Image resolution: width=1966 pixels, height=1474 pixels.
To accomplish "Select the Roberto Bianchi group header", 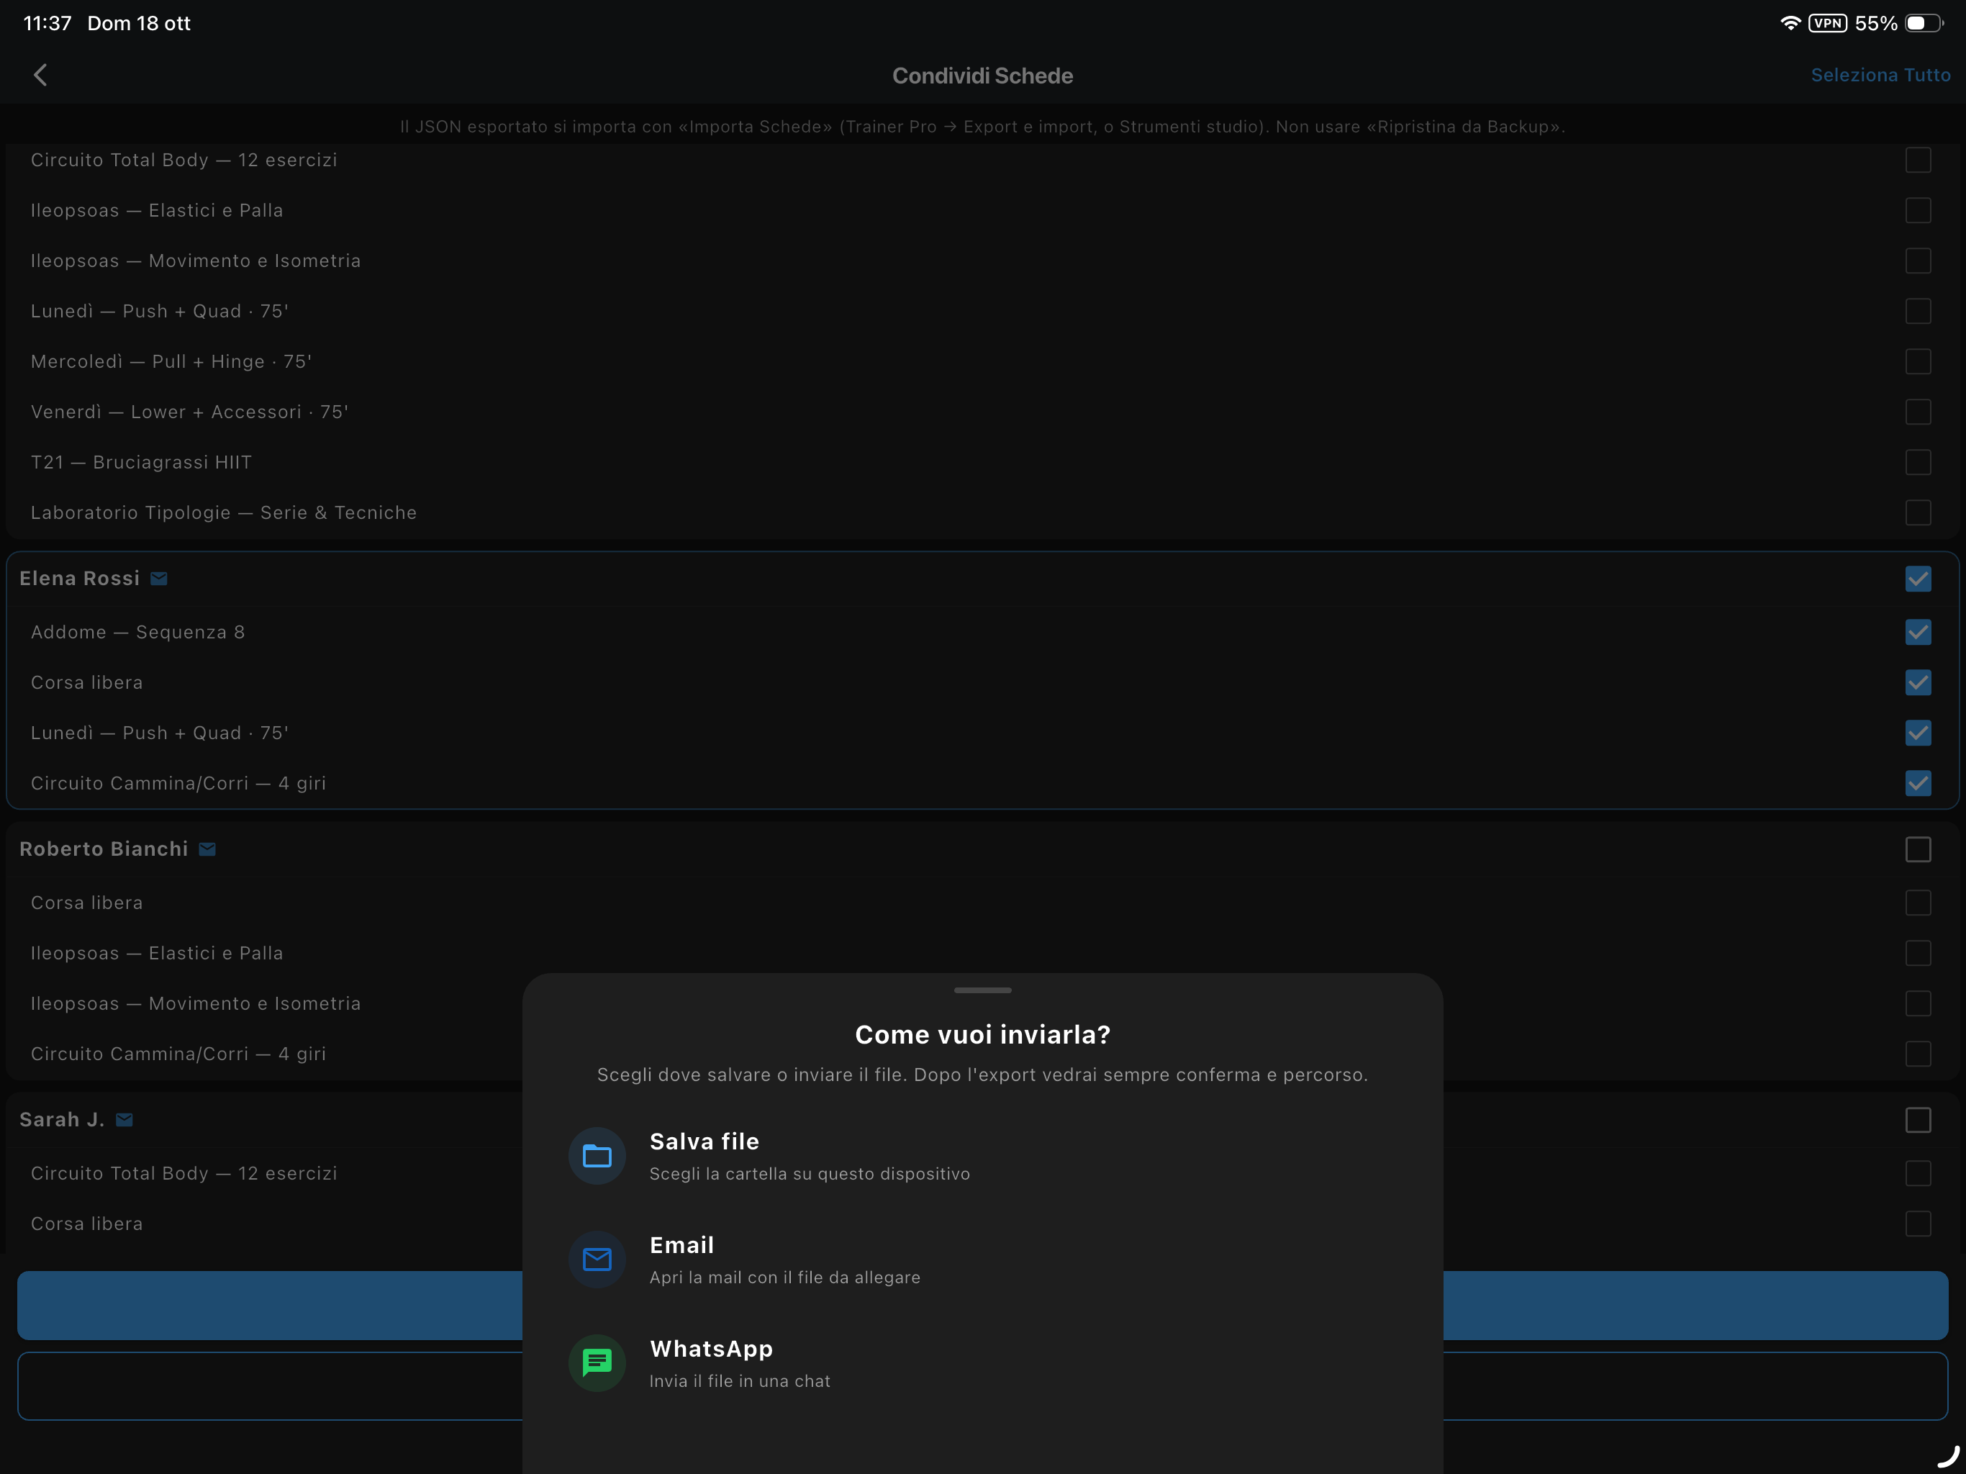I will click(982, 849).
